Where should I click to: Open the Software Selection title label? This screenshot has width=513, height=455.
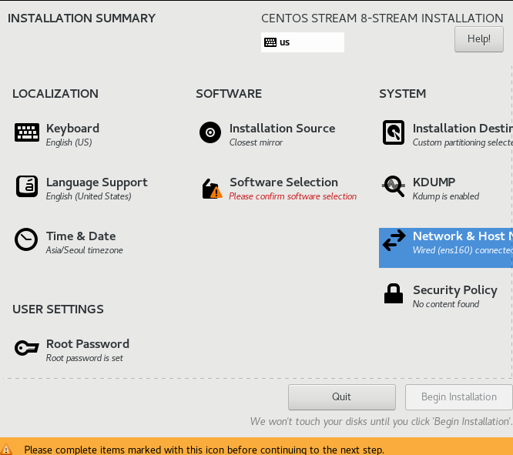point(283,182)
